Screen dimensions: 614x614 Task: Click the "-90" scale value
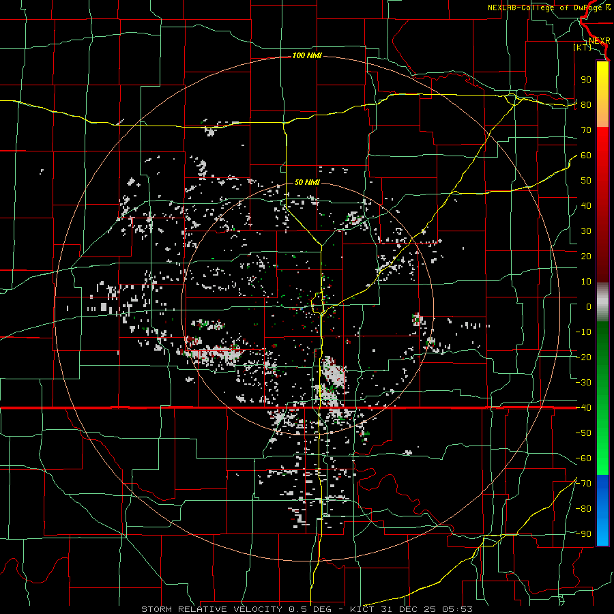tap(583, 534)
